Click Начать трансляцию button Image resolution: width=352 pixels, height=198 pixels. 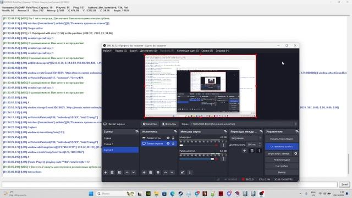click(x=282, y=139)
